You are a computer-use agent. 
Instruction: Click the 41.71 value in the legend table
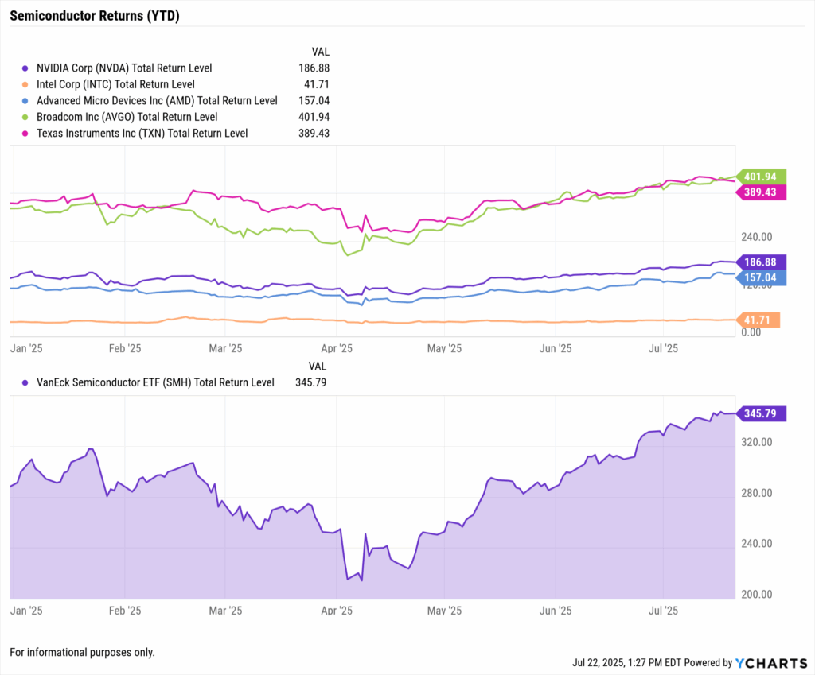coord(317,84)
